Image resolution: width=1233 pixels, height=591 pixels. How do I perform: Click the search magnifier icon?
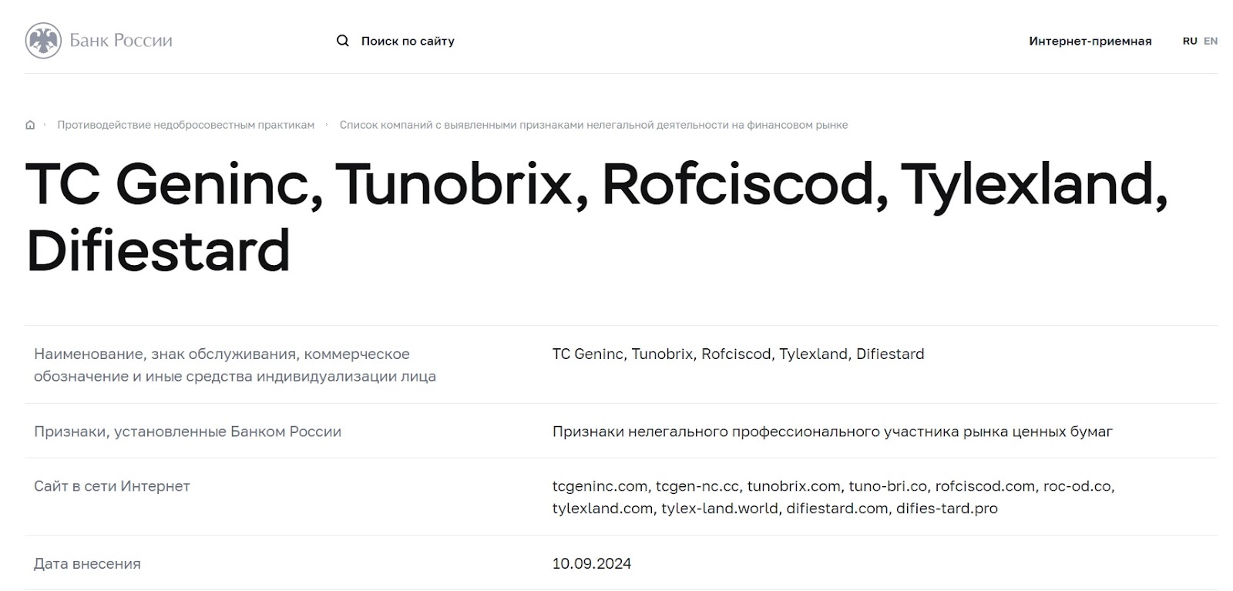pyautogui.click(x=343, y=41)
